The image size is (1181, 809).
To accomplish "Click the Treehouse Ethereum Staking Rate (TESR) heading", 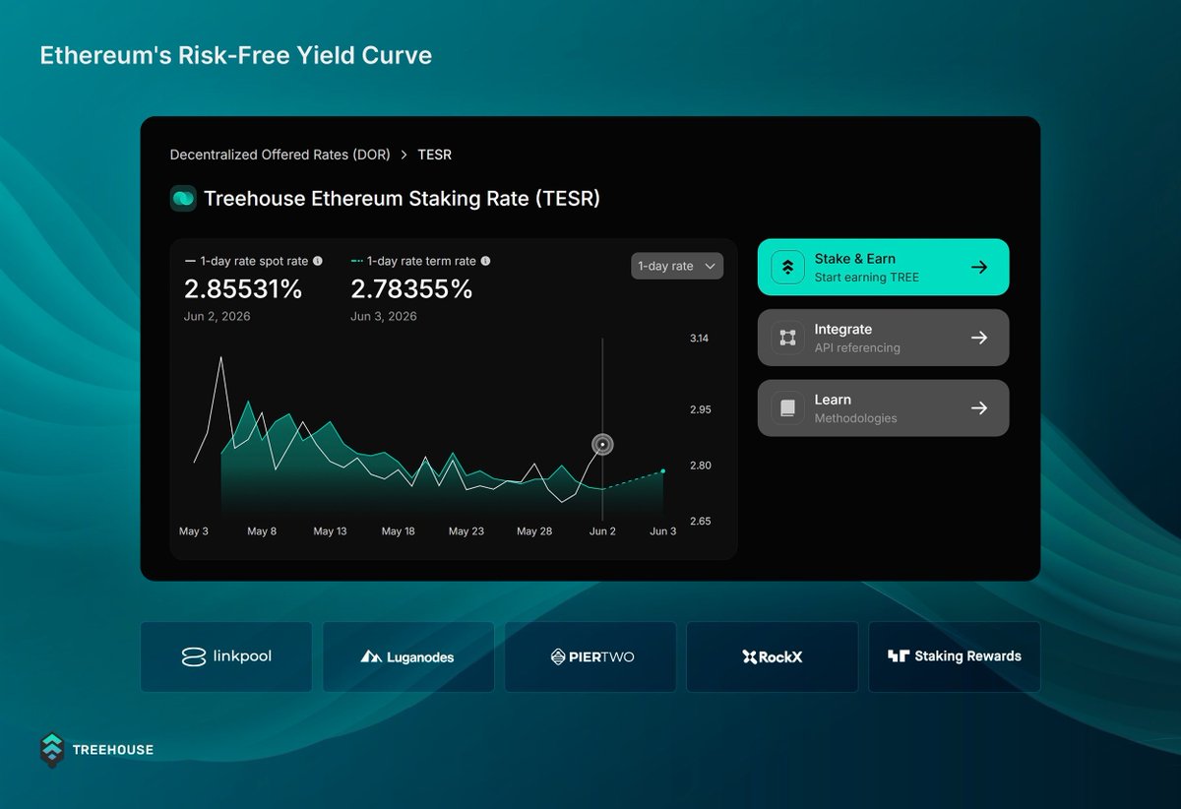I will tap(402, 199).
